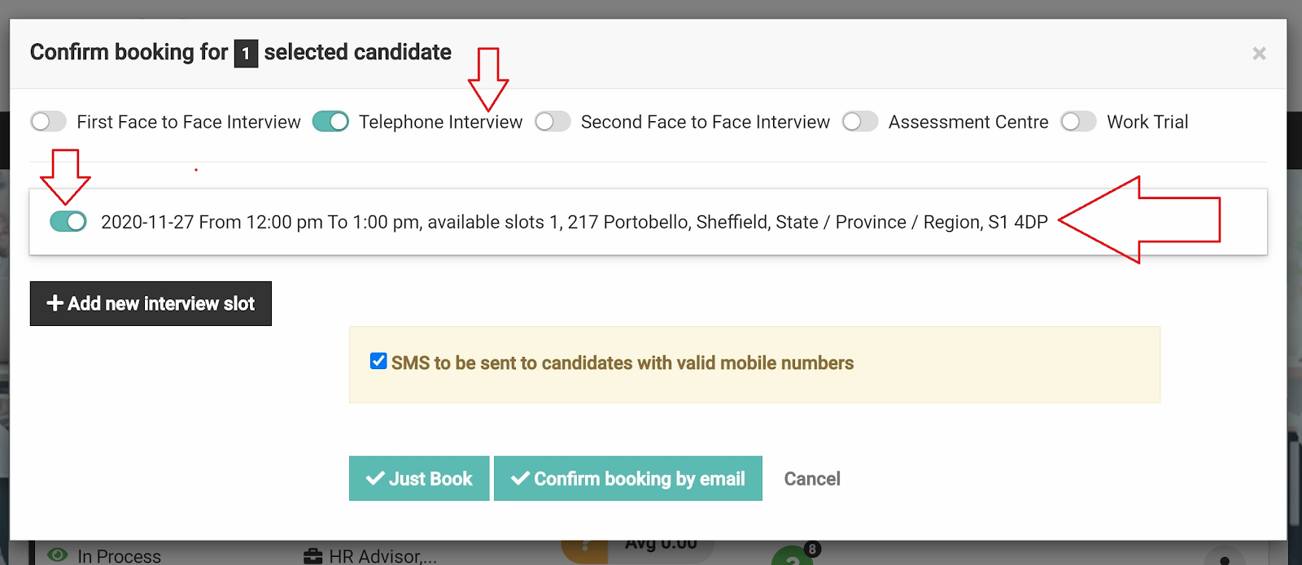This screenshot has height=565, width=1302.
Task: Uncheck SMS to be sent checkbox
Action: tap(378, 361)
